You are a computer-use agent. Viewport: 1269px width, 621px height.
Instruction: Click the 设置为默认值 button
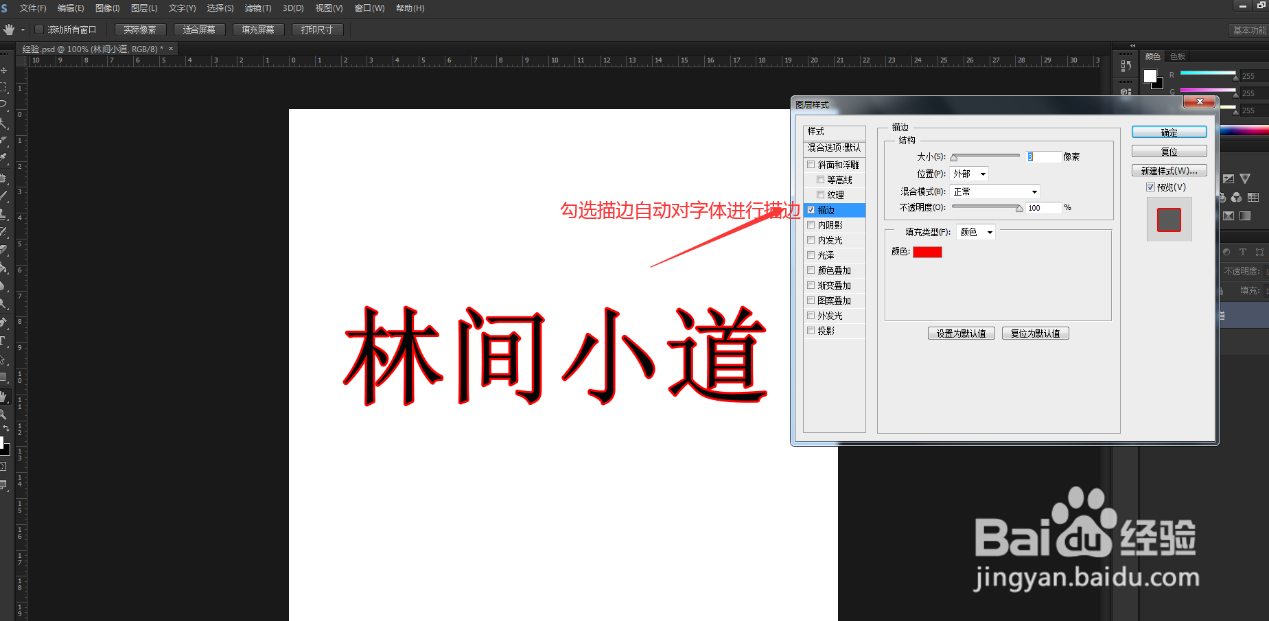[x=961, y=333]
